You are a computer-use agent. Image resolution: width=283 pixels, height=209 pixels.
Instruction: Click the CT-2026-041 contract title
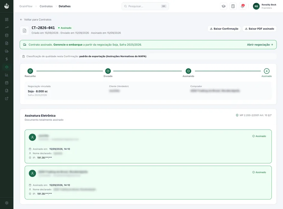coord(43,28)
